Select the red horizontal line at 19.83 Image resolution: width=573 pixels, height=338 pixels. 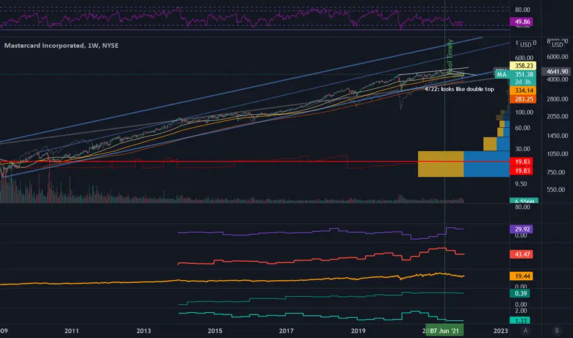[255, 161]
